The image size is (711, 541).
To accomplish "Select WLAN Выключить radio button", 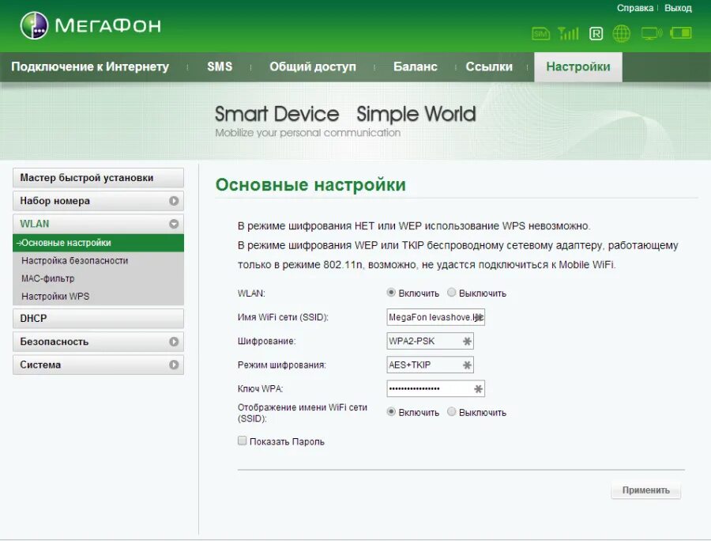I will pos(451,293).
